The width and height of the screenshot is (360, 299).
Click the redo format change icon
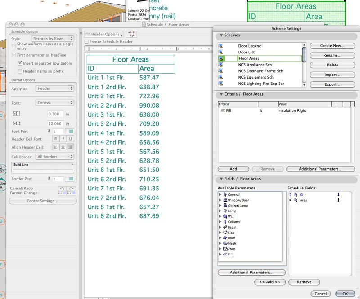tap(71, 189)
